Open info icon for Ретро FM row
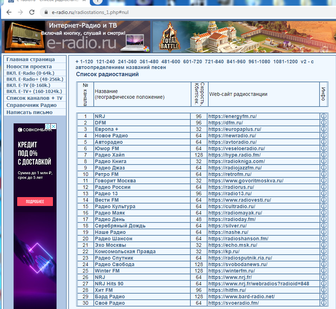This screenshot has width=336, height=309. [x=323, y=174]
